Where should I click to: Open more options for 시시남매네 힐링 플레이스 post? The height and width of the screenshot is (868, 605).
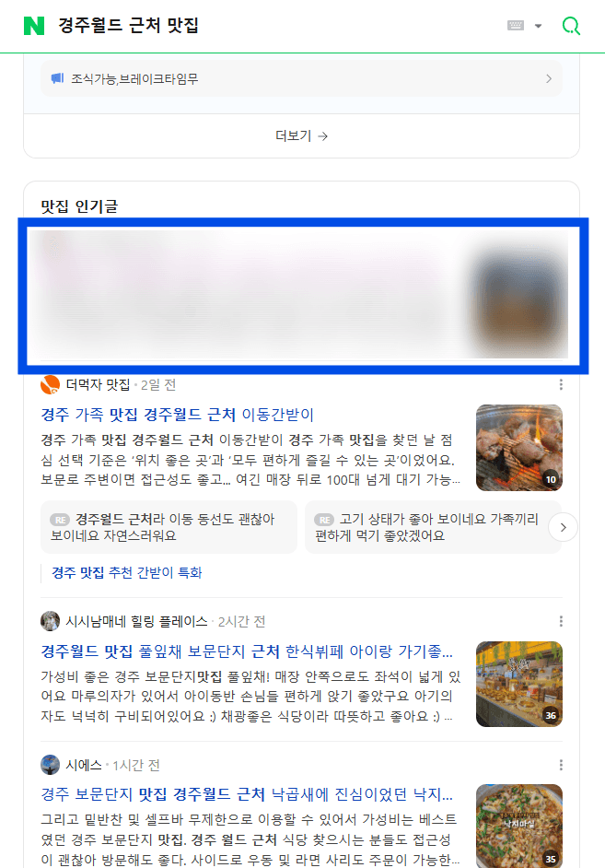coord(561,621)
